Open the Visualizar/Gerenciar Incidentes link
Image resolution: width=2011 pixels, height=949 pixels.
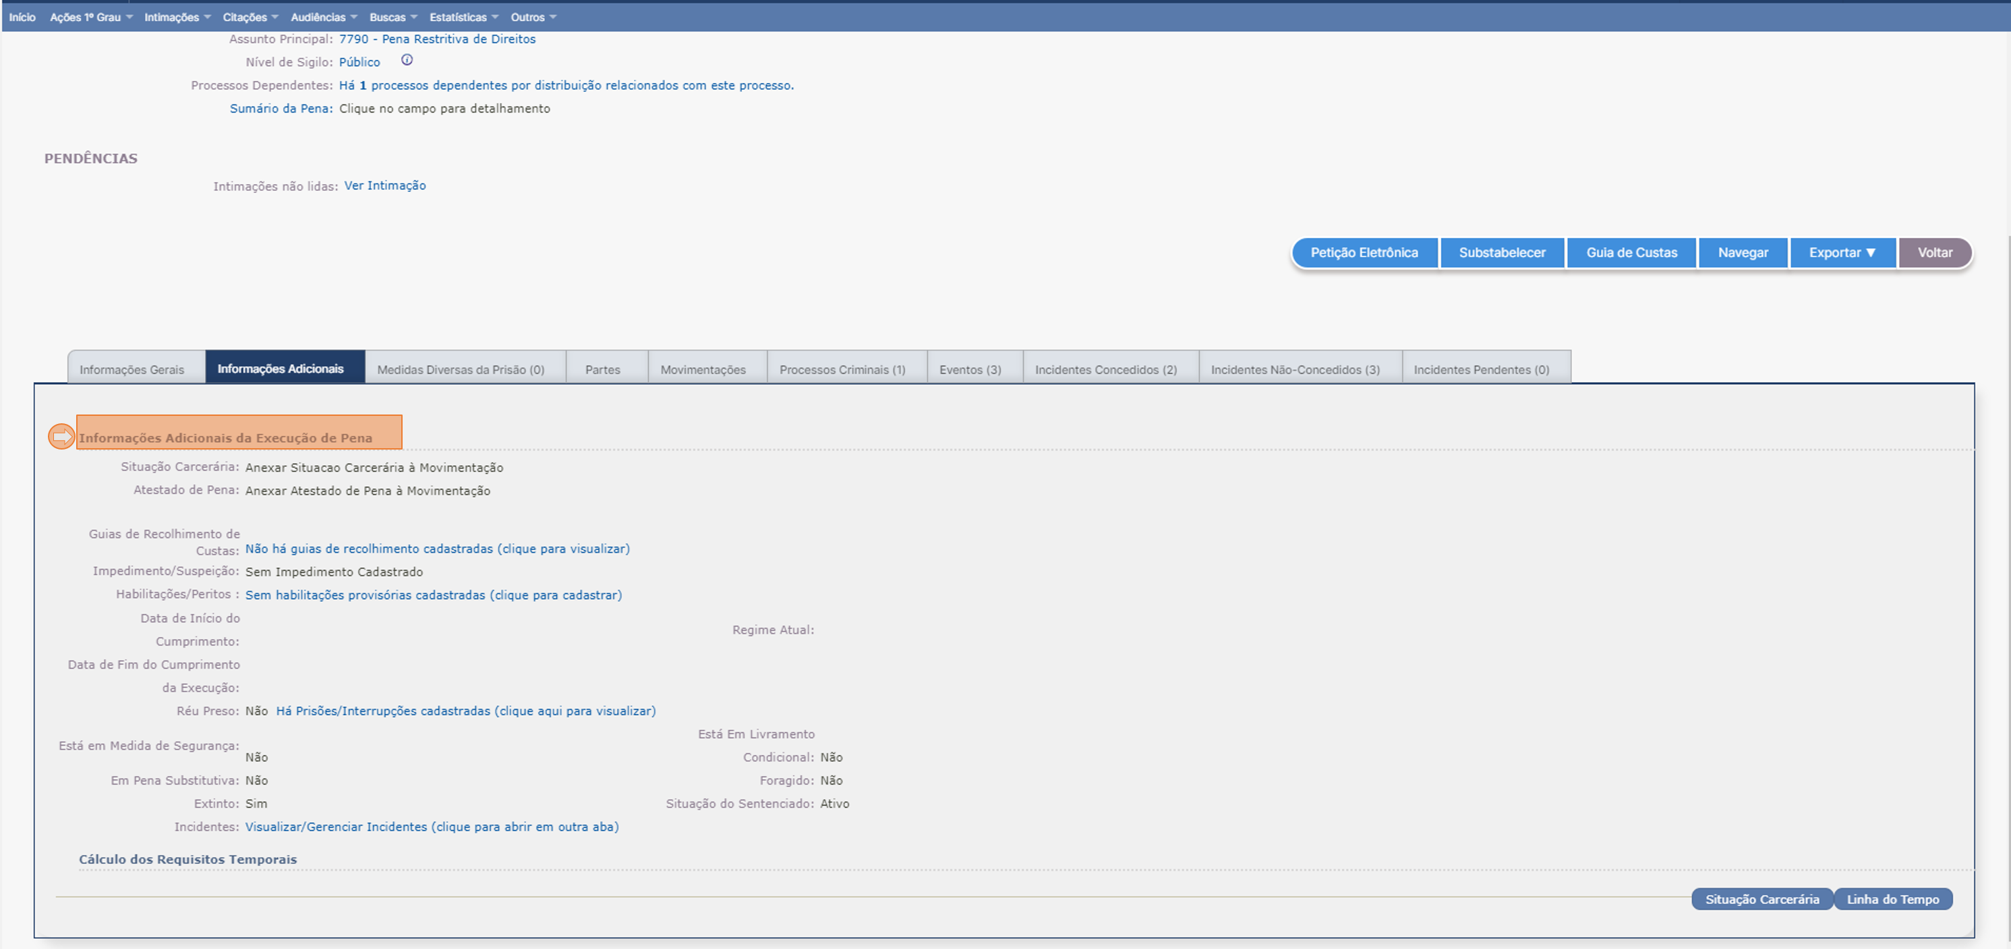click(432, 826)
